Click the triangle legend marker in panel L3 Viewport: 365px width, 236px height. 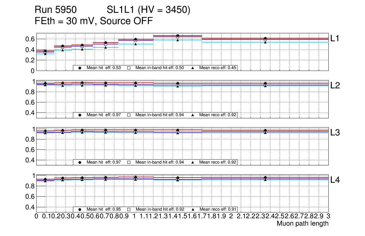[x=193, y=162]
